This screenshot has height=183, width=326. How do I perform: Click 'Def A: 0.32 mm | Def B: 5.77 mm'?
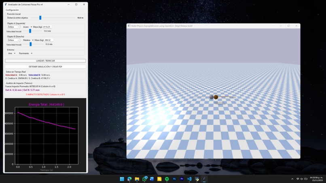(23, 90)
